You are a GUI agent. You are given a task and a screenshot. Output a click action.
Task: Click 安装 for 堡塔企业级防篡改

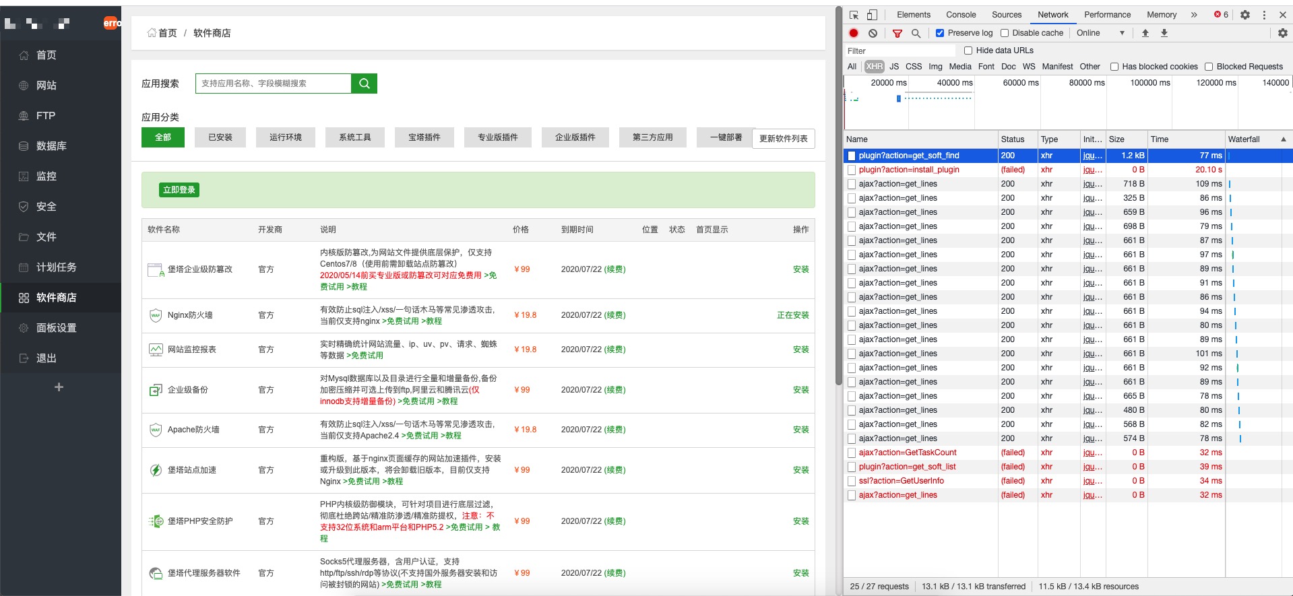(800, 269)
